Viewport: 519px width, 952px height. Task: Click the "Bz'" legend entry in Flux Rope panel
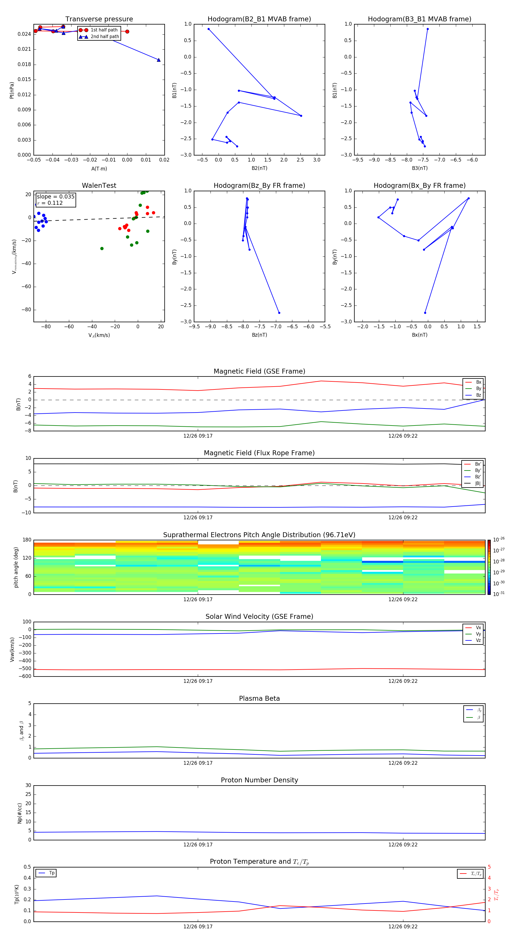[473, 477]
